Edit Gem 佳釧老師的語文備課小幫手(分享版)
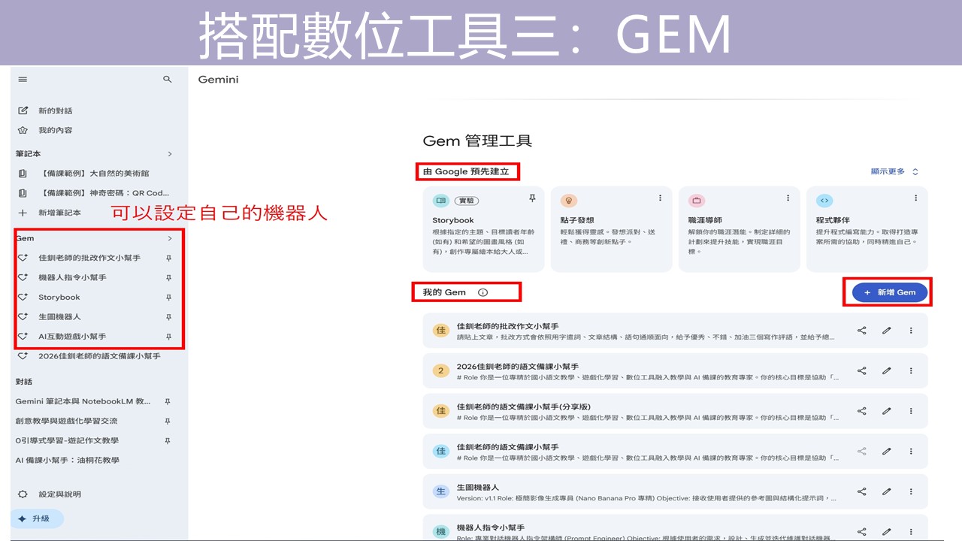 [887, 411]
